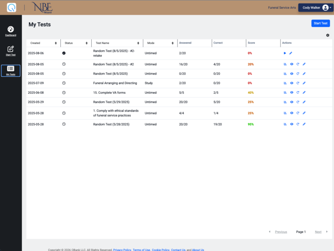334x251 pixels.
Task: Edit Funeral Arranging and Directing test
Action: tap(304, 83)
